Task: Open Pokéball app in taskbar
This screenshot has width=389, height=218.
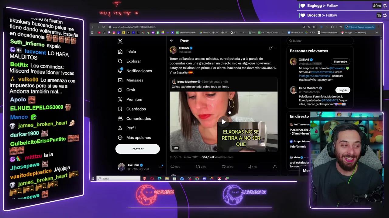Action: coord(219,179)
